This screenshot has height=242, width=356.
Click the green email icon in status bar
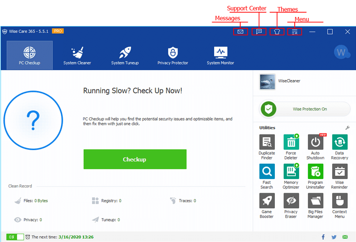pyautogui.click(x=345, y=237)
